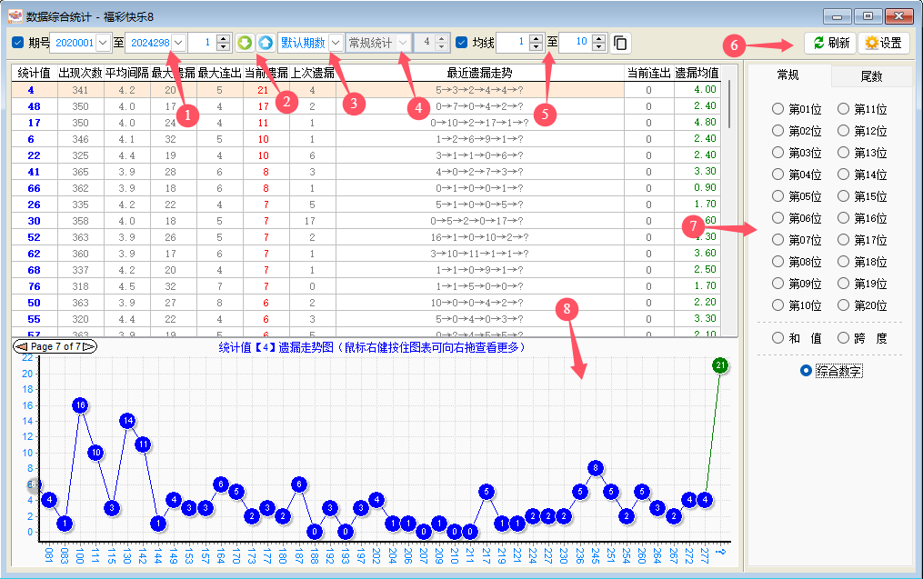Screen dimensions: 923x579
Task: Toggle the 期号 checkbox
Action: pos(17,43)
